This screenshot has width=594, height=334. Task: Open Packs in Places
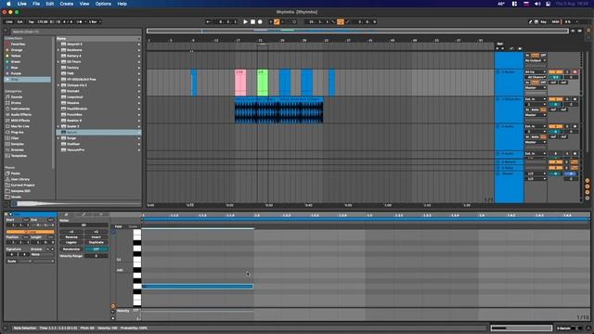15,173
